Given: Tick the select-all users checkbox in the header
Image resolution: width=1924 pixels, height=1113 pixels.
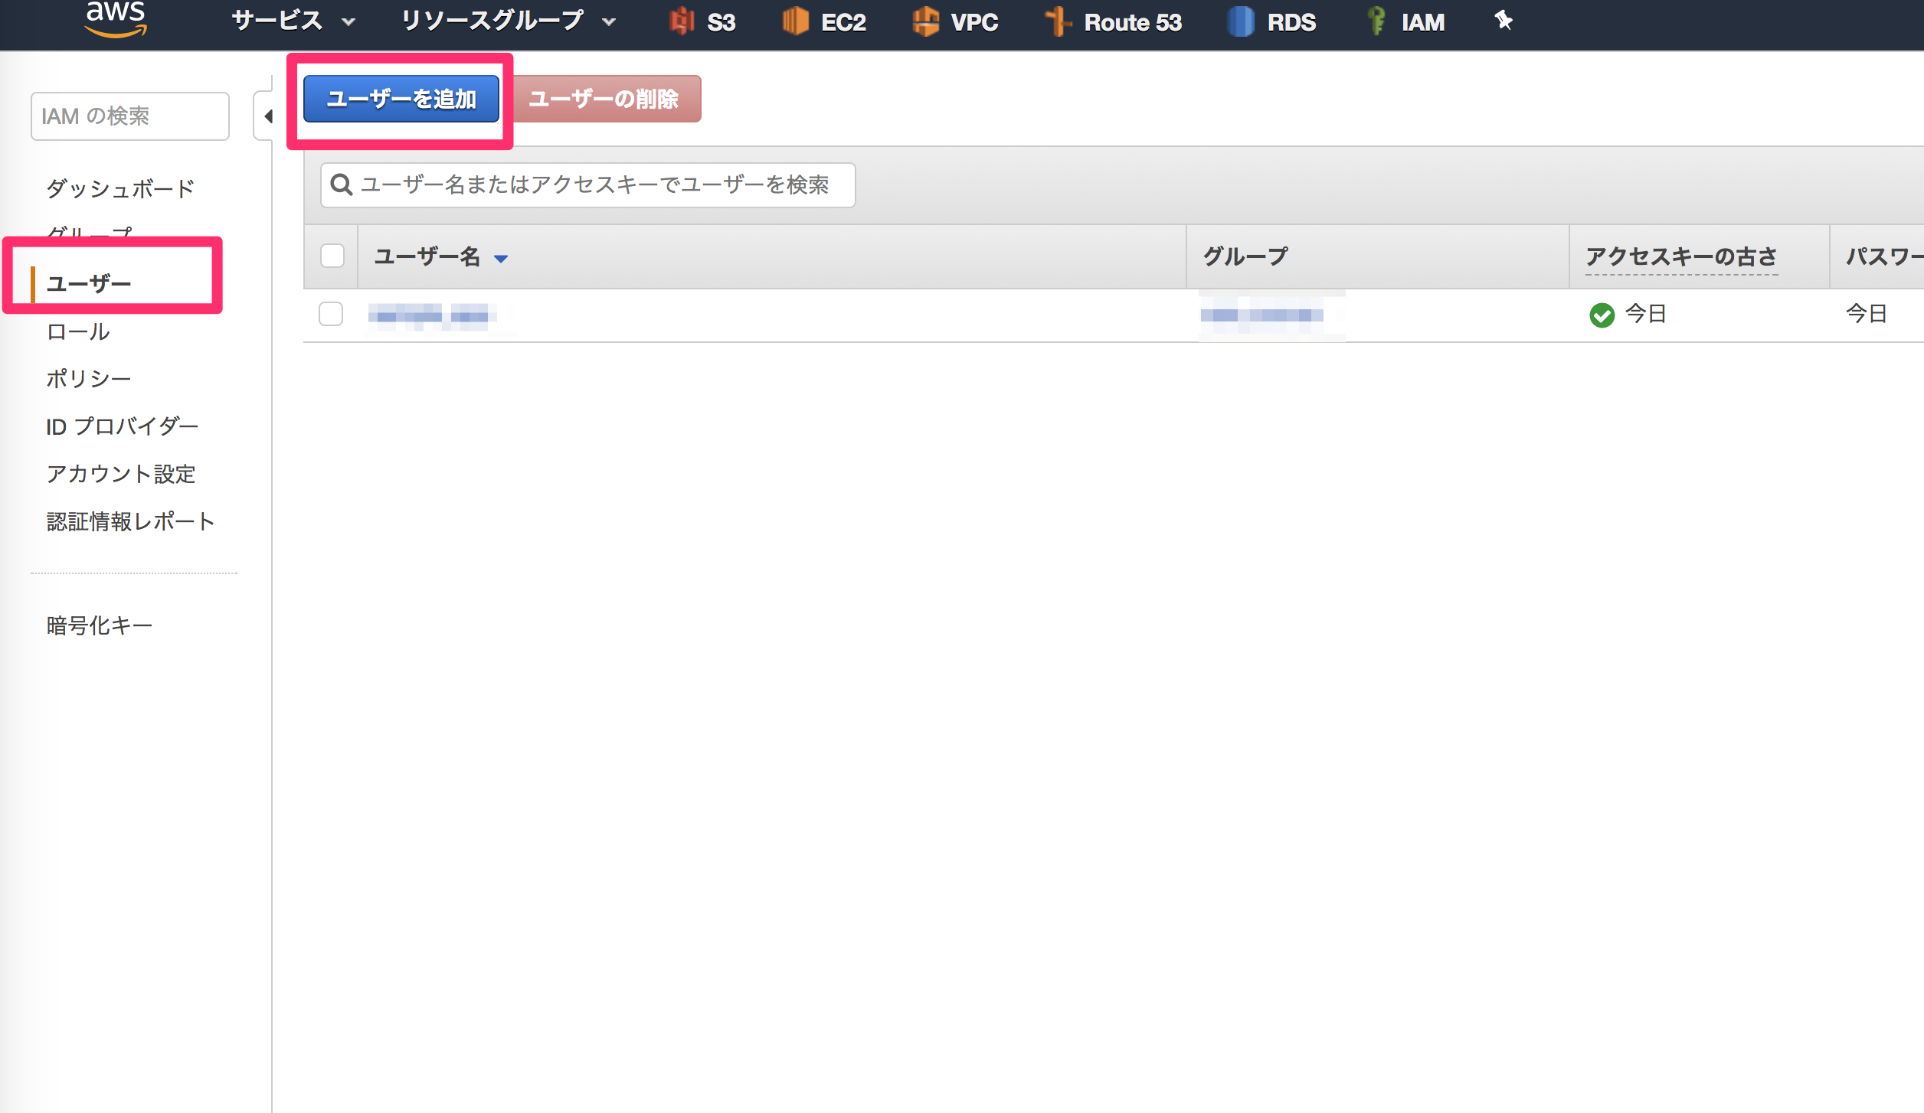Looking at the screenshot, I should pos(332,256).
